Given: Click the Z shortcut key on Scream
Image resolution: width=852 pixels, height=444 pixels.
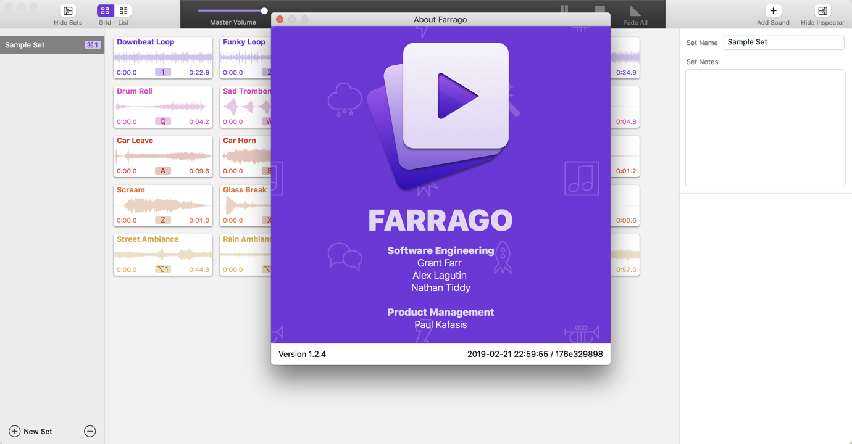Looking at the screenshot, I should [163, 220].
